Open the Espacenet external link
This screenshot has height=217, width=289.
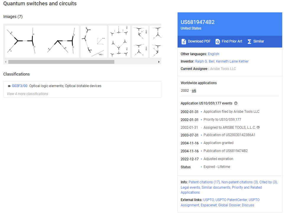pos(209,205)
